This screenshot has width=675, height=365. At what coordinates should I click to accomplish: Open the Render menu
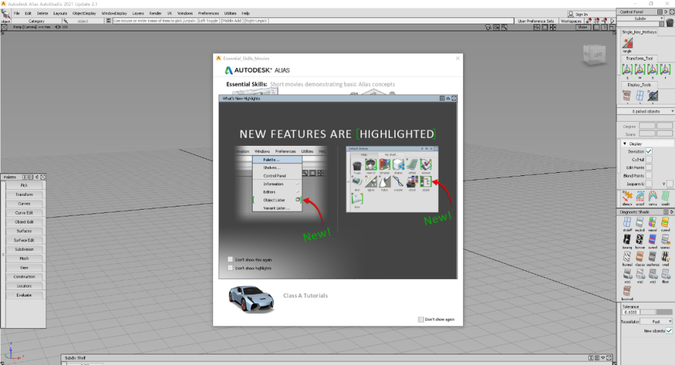(x=155, y=13)
